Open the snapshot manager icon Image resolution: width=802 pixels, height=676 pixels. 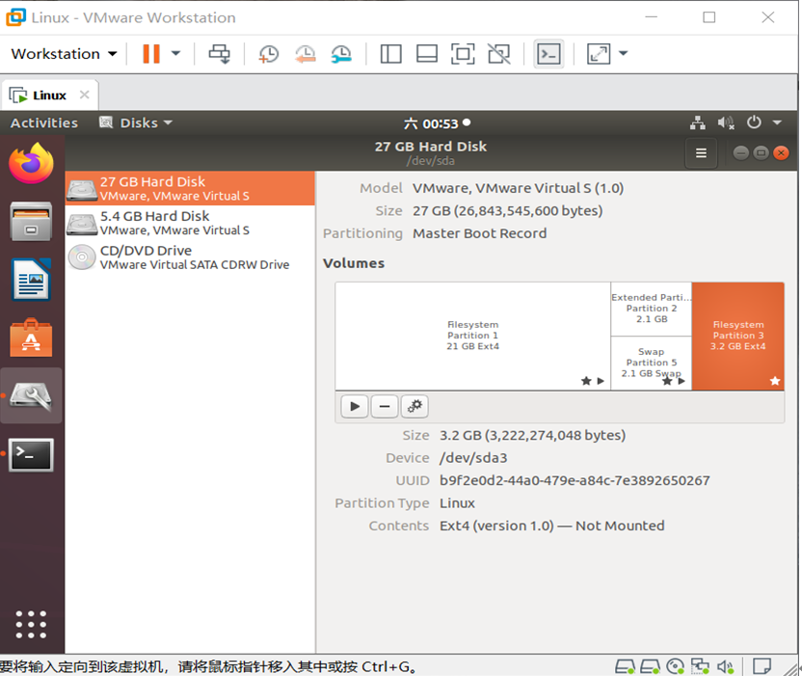341,54
